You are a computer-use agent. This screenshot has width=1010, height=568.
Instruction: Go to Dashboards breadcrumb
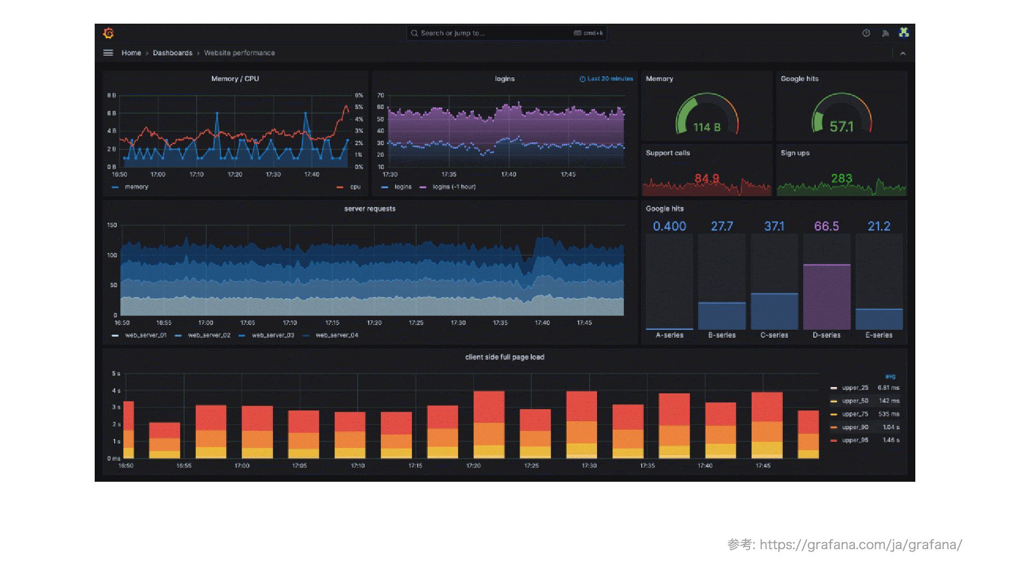[x=173, y=53]
